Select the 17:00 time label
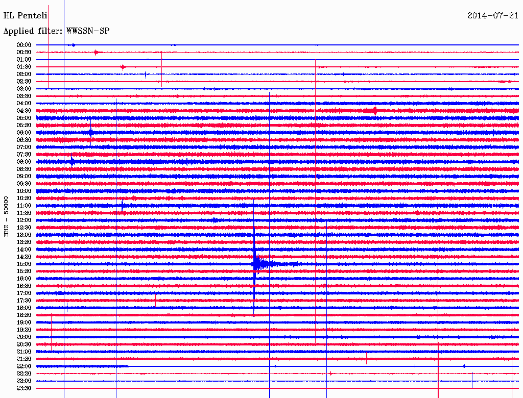The width and height of the screenshot is (523, 398). (x=23, y=293)
